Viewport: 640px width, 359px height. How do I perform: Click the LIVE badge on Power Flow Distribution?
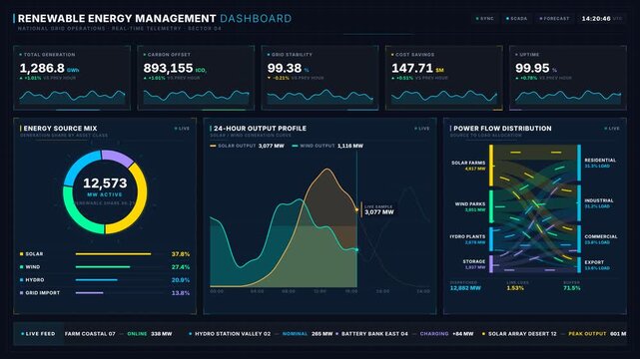pos(612,129)
